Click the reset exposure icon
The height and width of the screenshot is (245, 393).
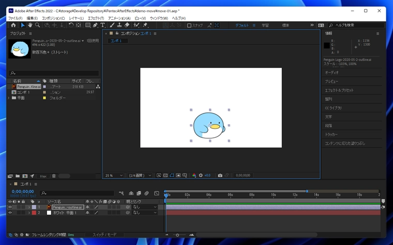tap(201, 176)
